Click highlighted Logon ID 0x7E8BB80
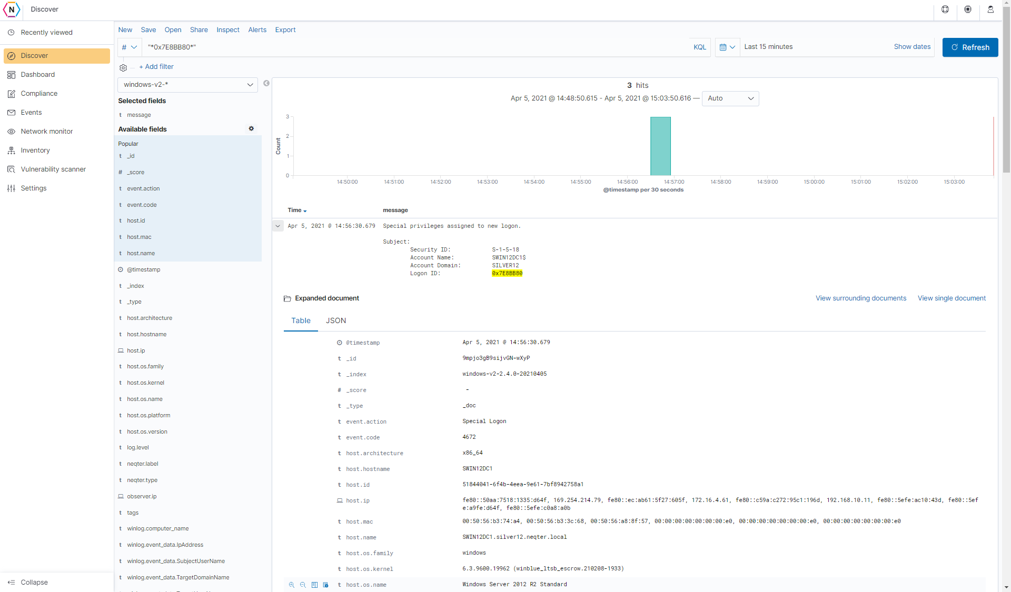 point(507,274)
